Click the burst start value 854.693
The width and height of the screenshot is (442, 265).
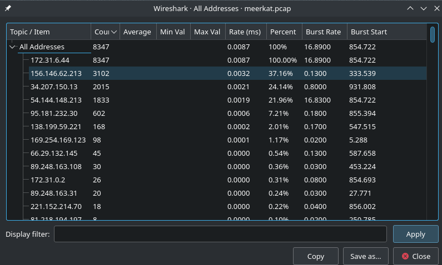[x=362, y=180]
